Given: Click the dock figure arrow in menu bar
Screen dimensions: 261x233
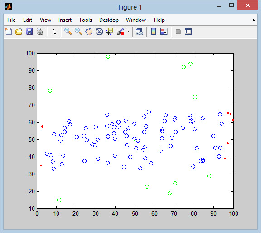Looking at the screenshot, I should tap(253, 20).
